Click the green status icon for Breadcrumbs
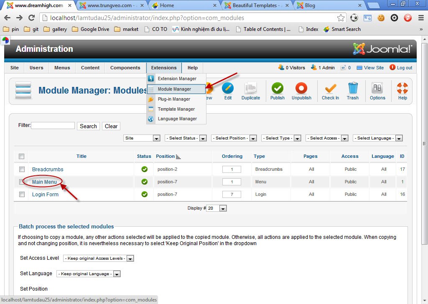The height and width of the screenshot is (304, 428). 144,169
